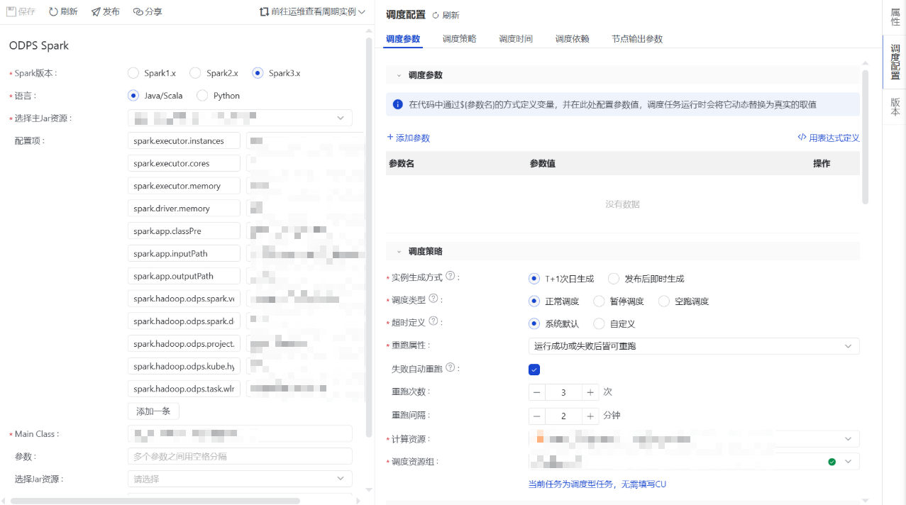Click the left panel vertical scrollbar
Image resolution: width=906 pixels, height=505 pixels.
368,237
